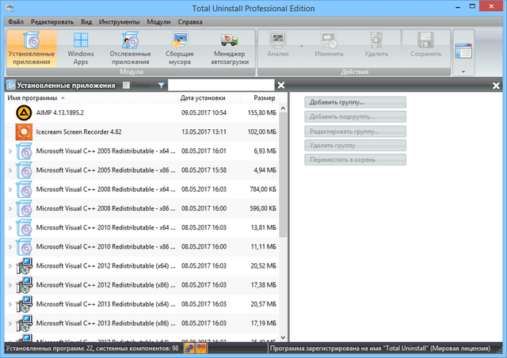Click the Удалить группу button
507x358 pixels.
tap(355, 145)
